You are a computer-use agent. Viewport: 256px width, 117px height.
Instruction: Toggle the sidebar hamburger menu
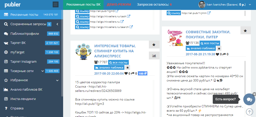point(55,5)
